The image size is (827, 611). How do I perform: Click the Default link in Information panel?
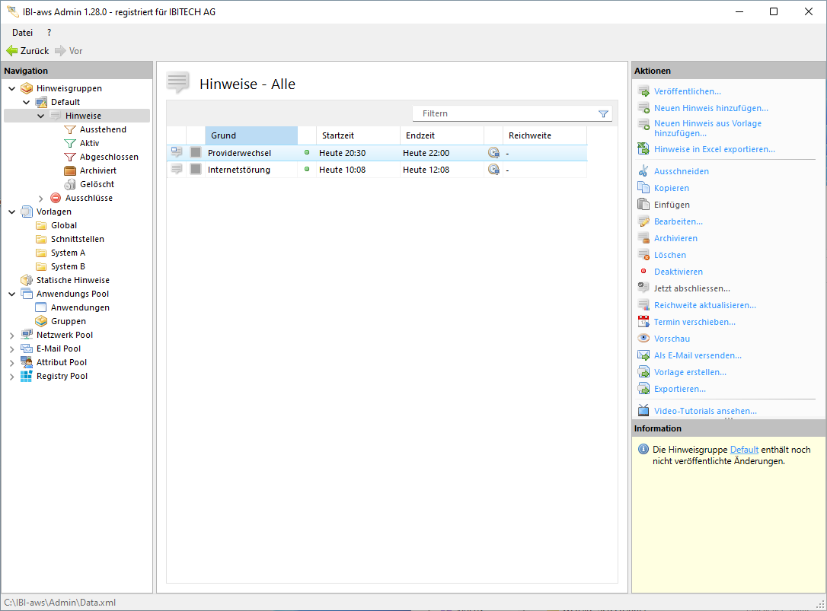click(744, 450)
